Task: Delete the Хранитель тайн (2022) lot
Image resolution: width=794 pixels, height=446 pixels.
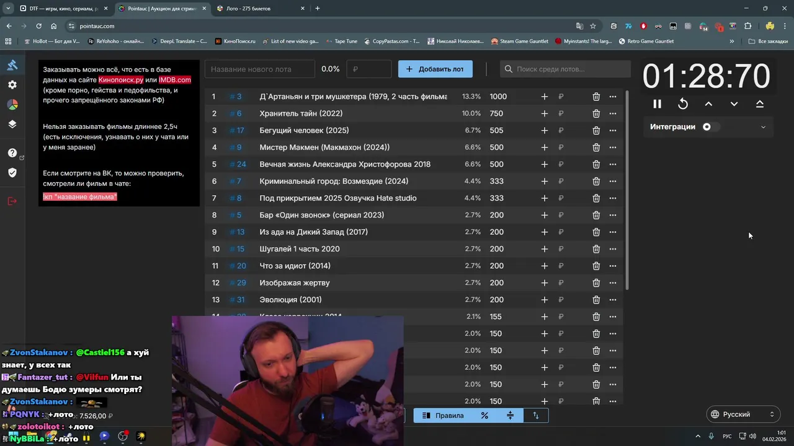Action: coord(596,113)
